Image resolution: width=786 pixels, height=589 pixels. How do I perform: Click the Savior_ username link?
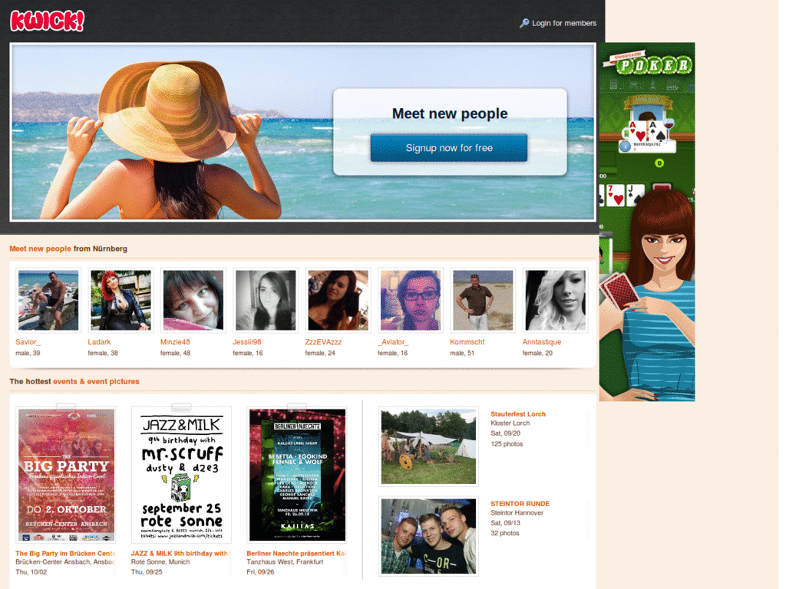pos(28,342)
